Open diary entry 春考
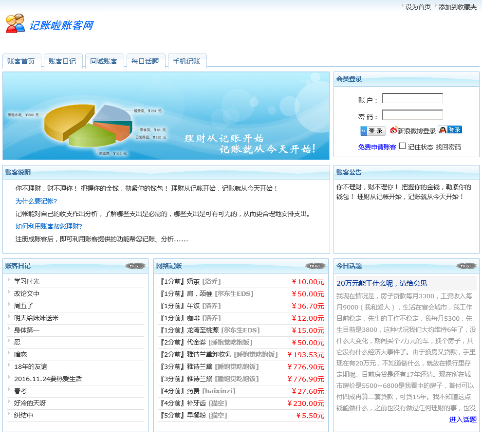 pos(20,391)
